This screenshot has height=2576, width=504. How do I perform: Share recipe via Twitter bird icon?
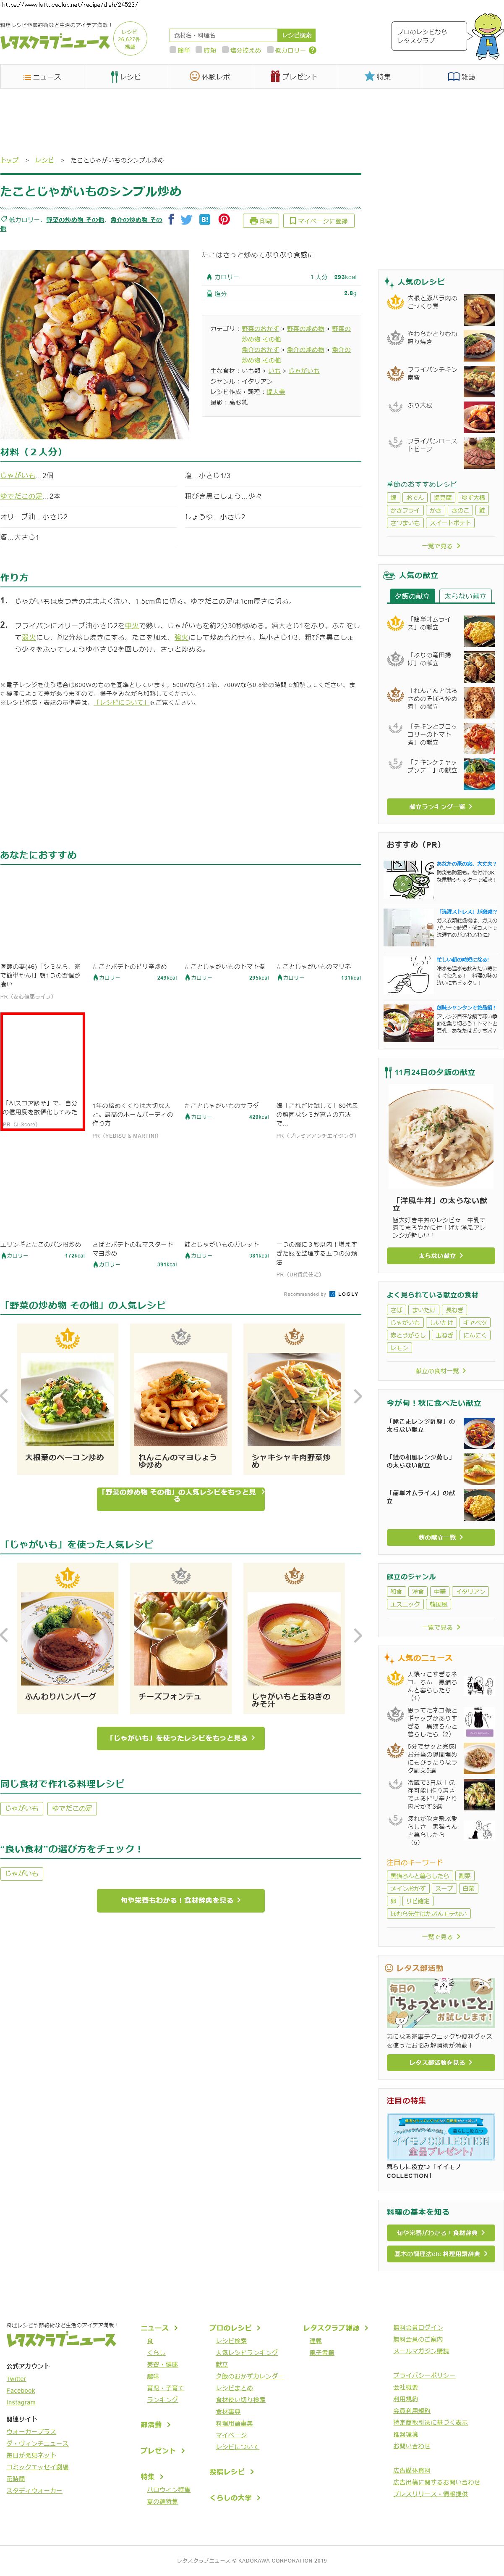tap(185, 219)
